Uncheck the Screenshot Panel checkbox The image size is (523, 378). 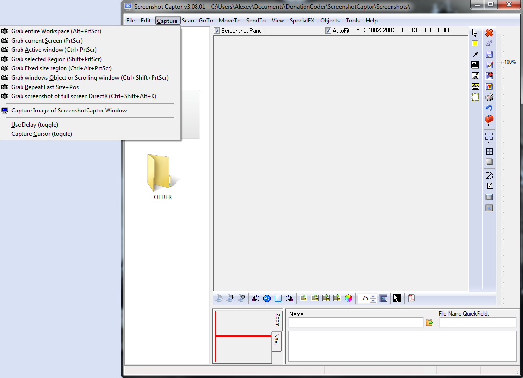pos(217,31)
